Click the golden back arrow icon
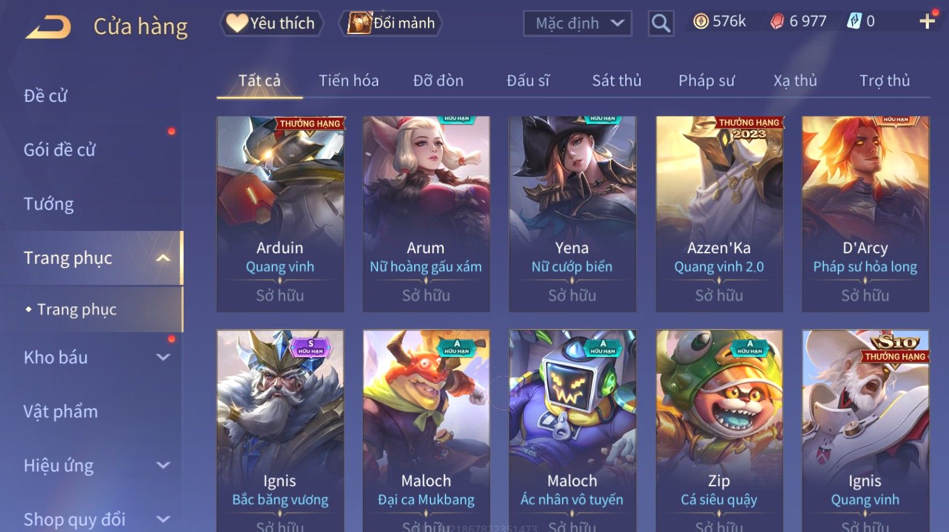Screen dimensions: 949x532 tap(48, 26)
